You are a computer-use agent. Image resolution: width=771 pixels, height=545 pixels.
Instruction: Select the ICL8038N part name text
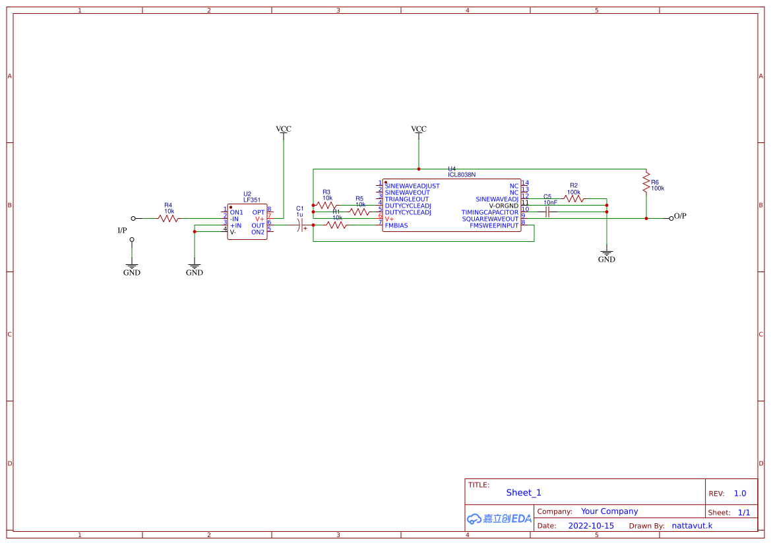click(462, 175)
